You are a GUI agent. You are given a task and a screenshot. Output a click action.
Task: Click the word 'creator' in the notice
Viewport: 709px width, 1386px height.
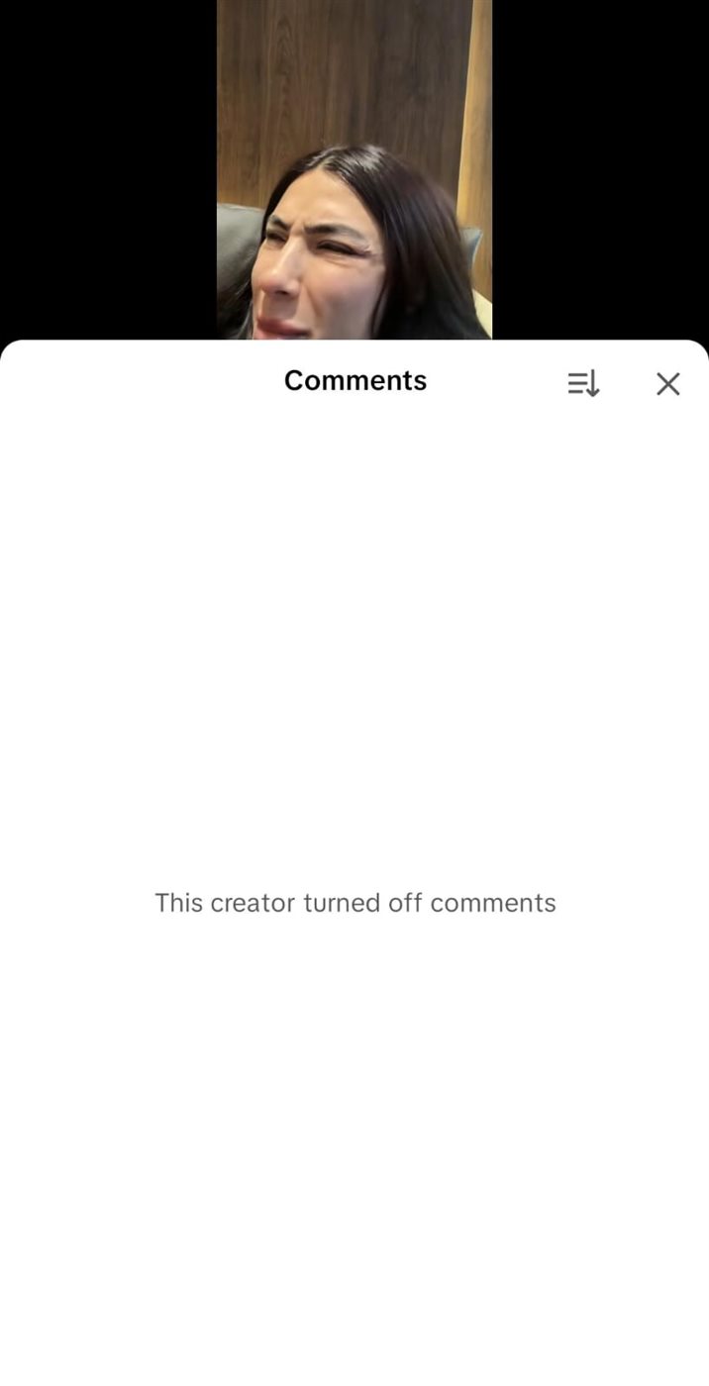click(254, 903)
